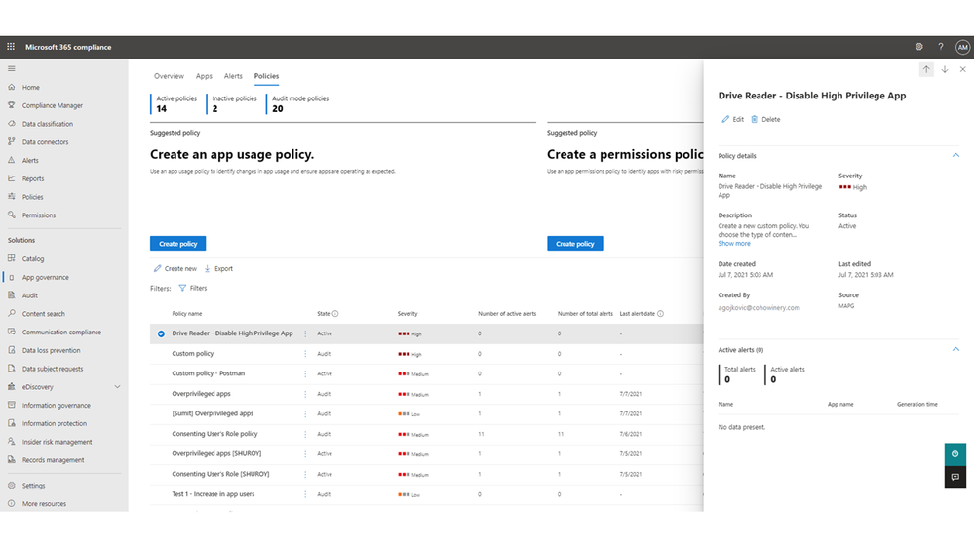Open Catalog under Solutions
The height and width of the screenshot is (548, 974).
coord(33,259)
